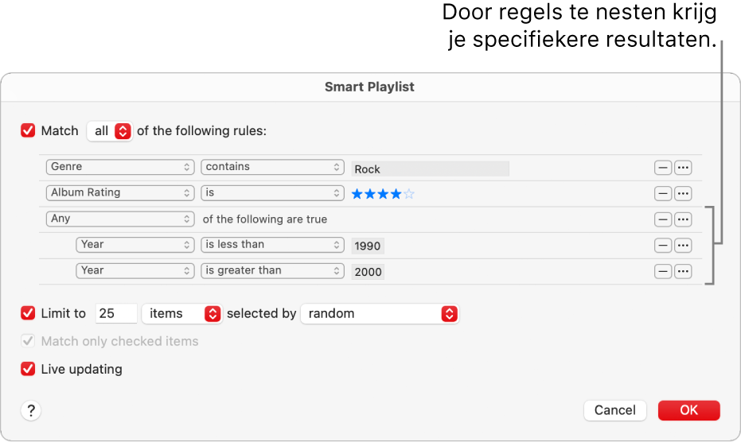Viewport: 741px width, 442px height.
Task: Disable Live updating checkbox
Action: pyautogui.click(x=29, y=369)
